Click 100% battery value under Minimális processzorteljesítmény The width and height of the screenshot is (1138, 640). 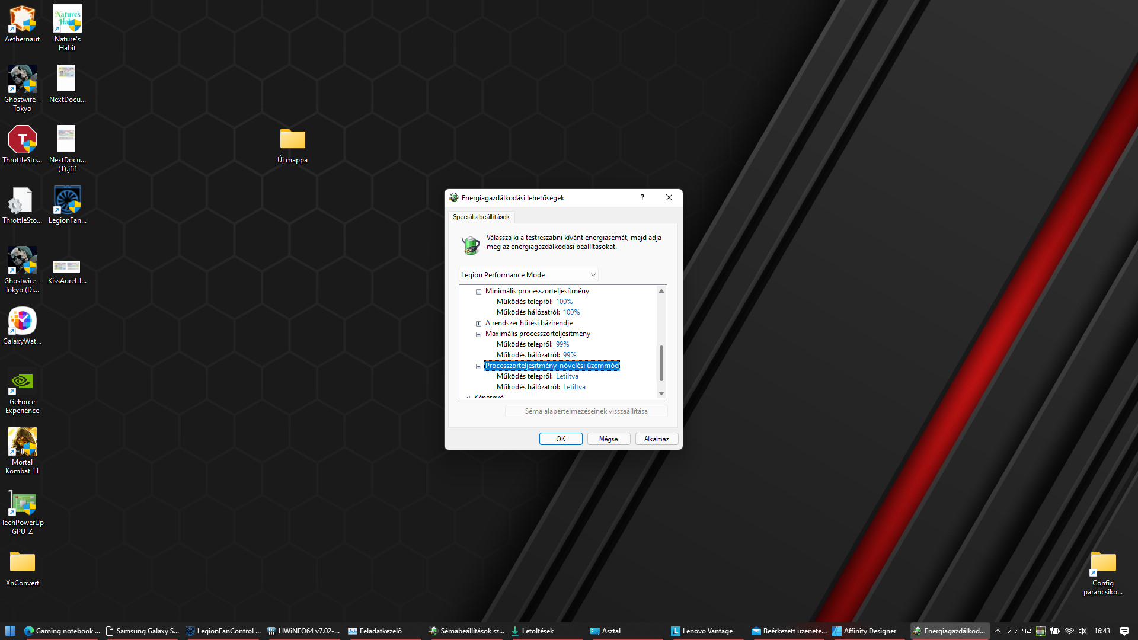564,302
